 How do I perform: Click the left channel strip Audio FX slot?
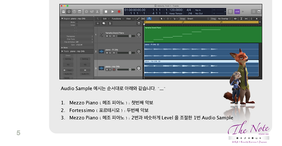[x=68, y=74]
